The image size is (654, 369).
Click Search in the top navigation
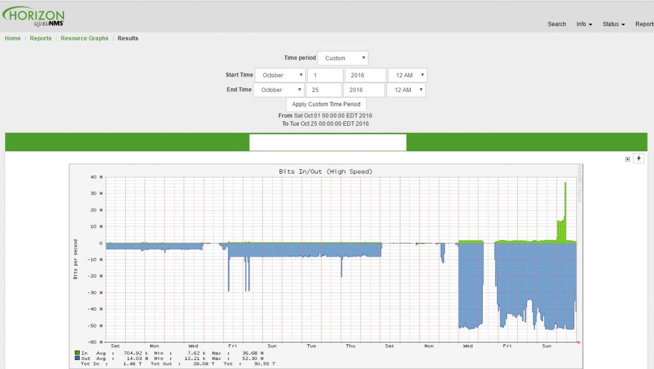coord(557,24)
